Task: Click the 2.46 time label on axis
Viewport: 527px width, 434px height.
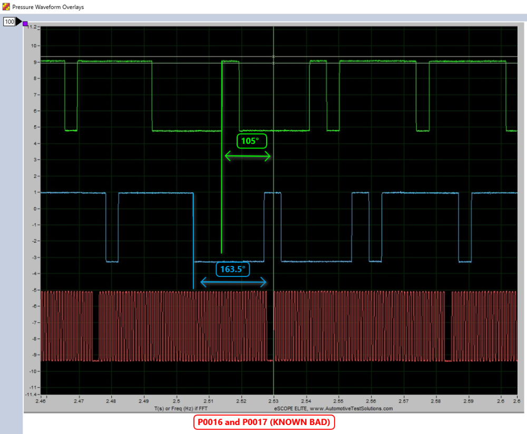Action: [40, 400]
